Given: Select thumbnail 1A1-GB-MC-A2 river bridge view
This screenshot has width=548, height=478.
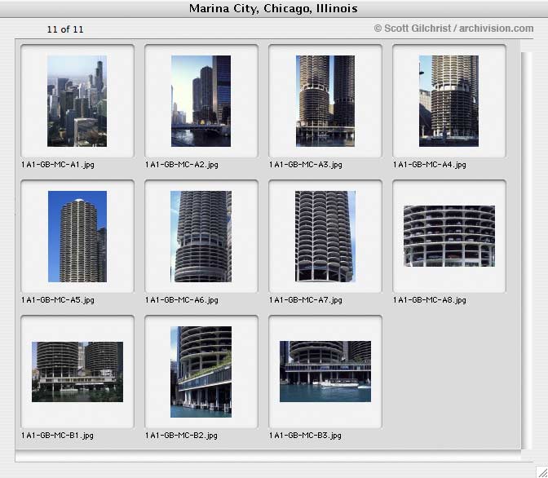Looking at the screenshot, I should click(201, 101).
